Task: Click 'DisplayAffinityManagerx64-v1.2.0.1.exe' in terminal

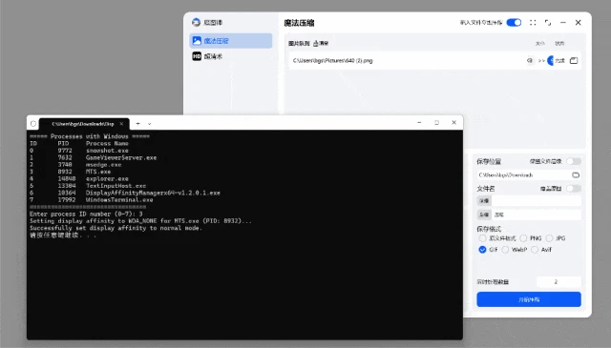Action: point(153,193)
